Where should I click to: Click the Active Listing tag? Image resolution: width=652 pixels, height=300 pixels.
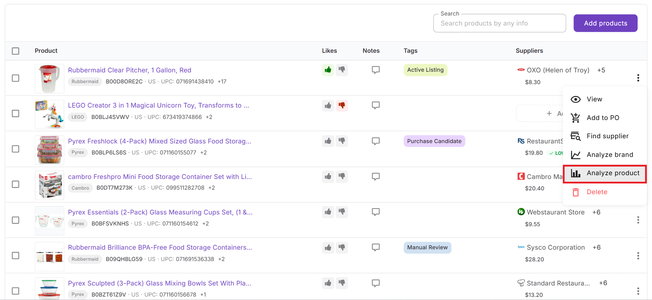(x=425, y=70)
